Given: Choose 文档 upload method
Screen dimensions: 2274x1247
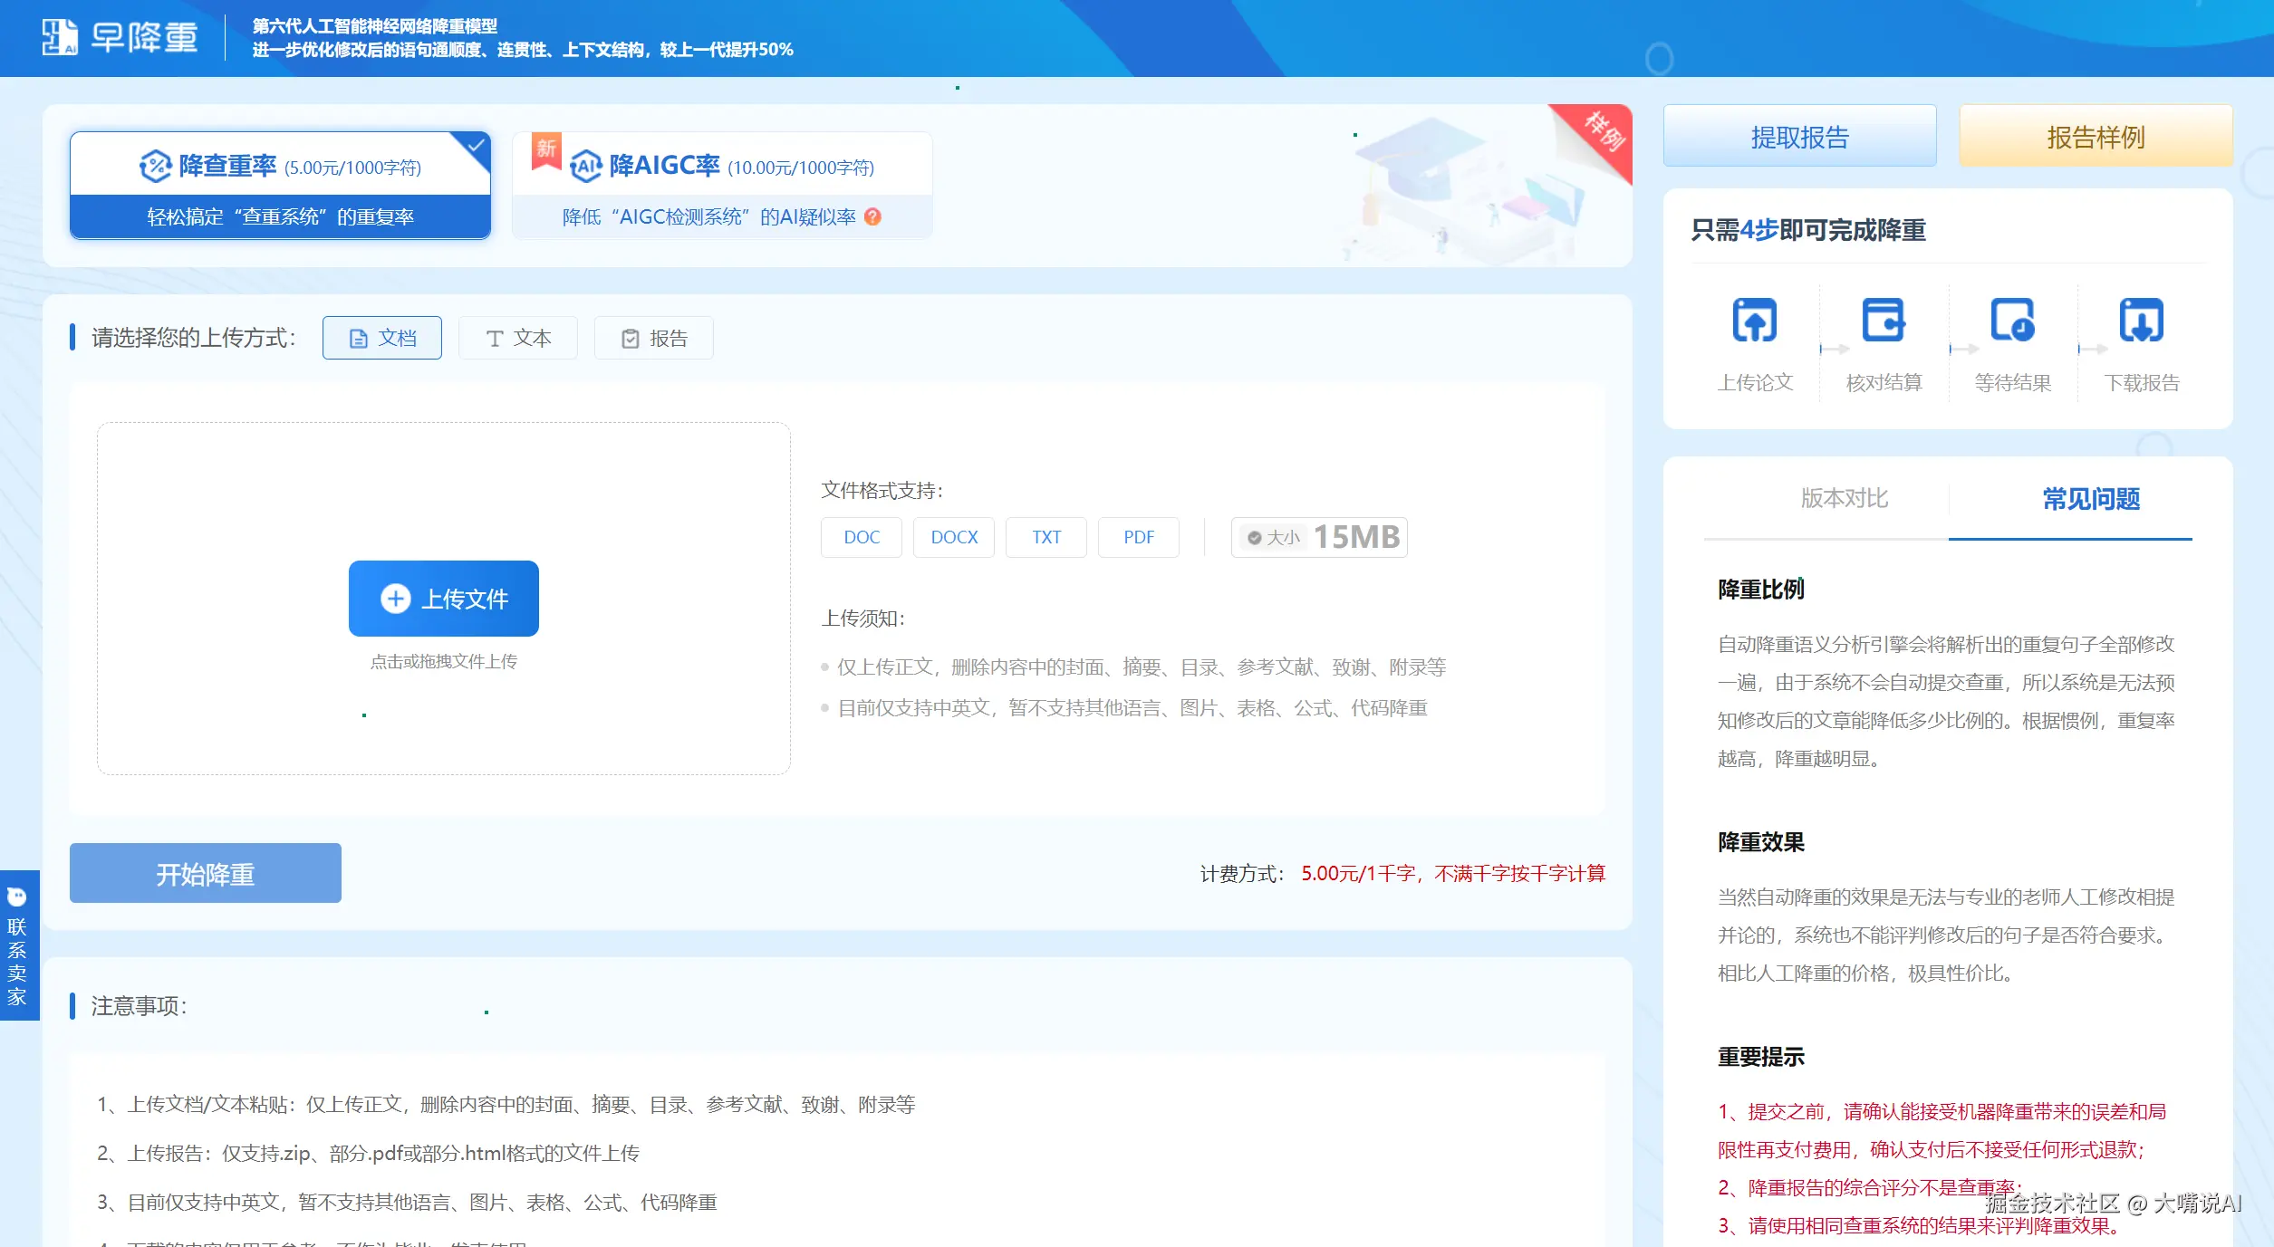Looking at the screenshot, I should click(x=381, y=338).
